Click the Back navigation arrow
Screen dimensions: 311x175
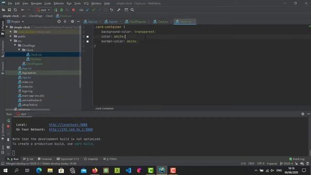click(23, 10)
